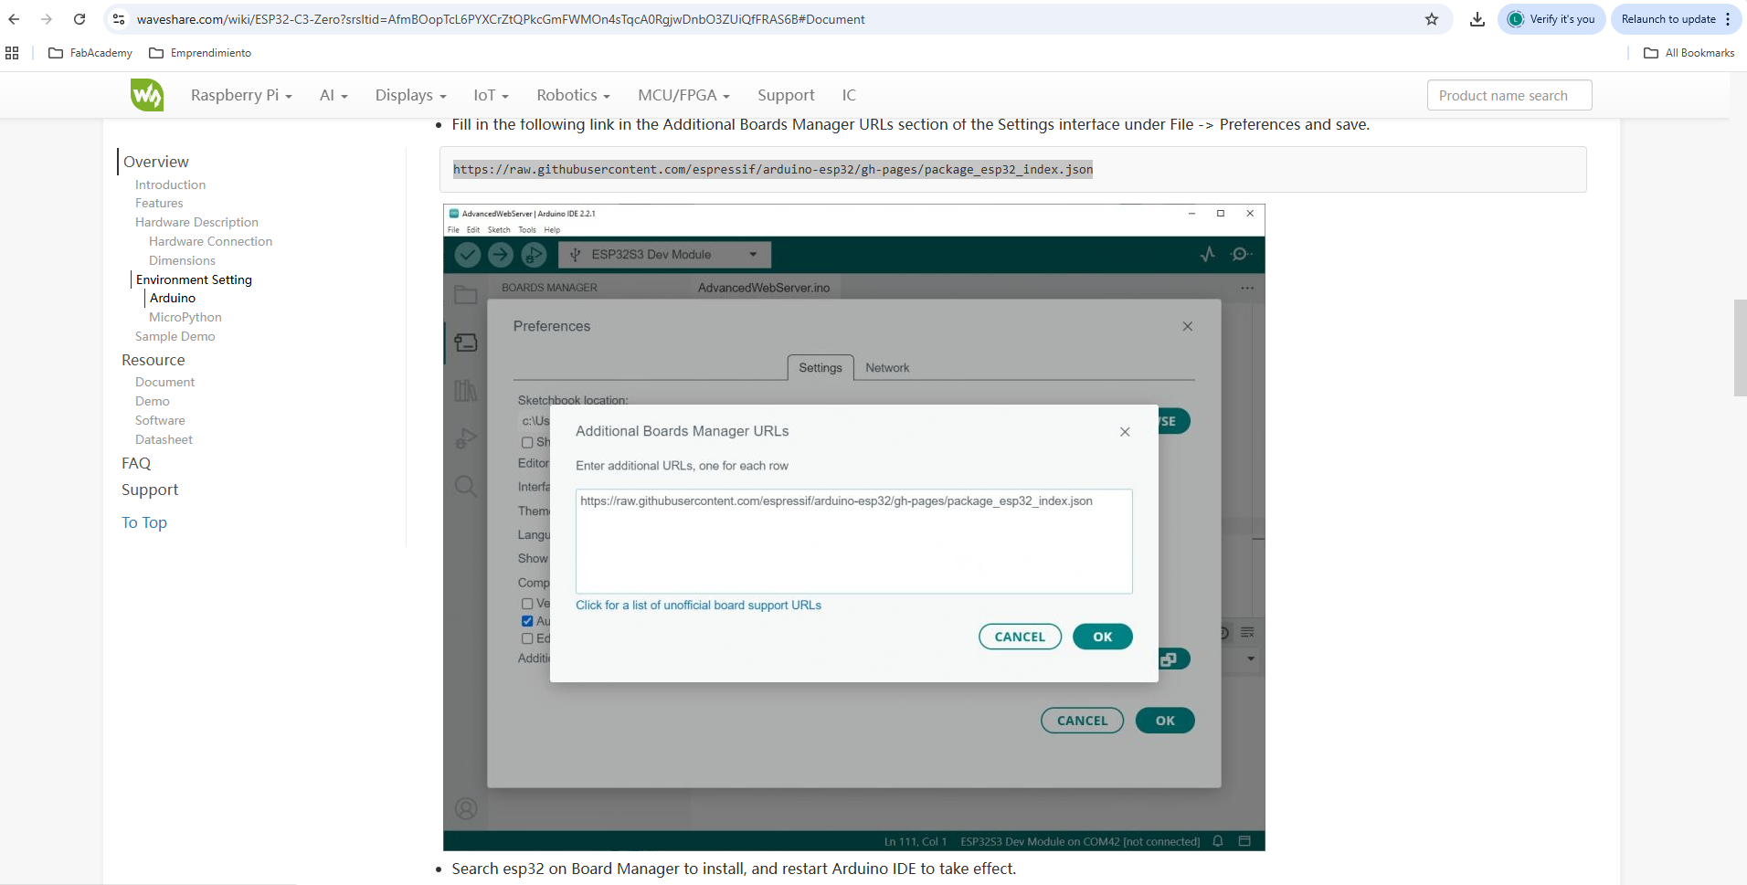View site information icon in address bar
The width and height of the screenshot is (1747, 885).
(119, 19)
